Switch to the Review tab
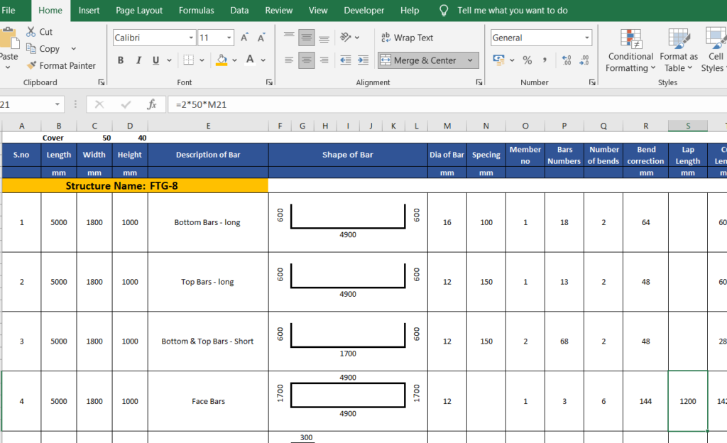This screenshot has width=727, height=443. pyautogui.click(x=278, y=10)
